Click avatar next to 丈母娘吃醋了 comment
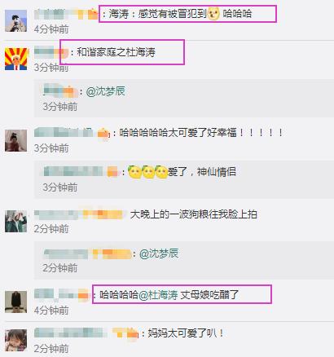The height and width of the screenshot is (357, 334). [15, 302]
